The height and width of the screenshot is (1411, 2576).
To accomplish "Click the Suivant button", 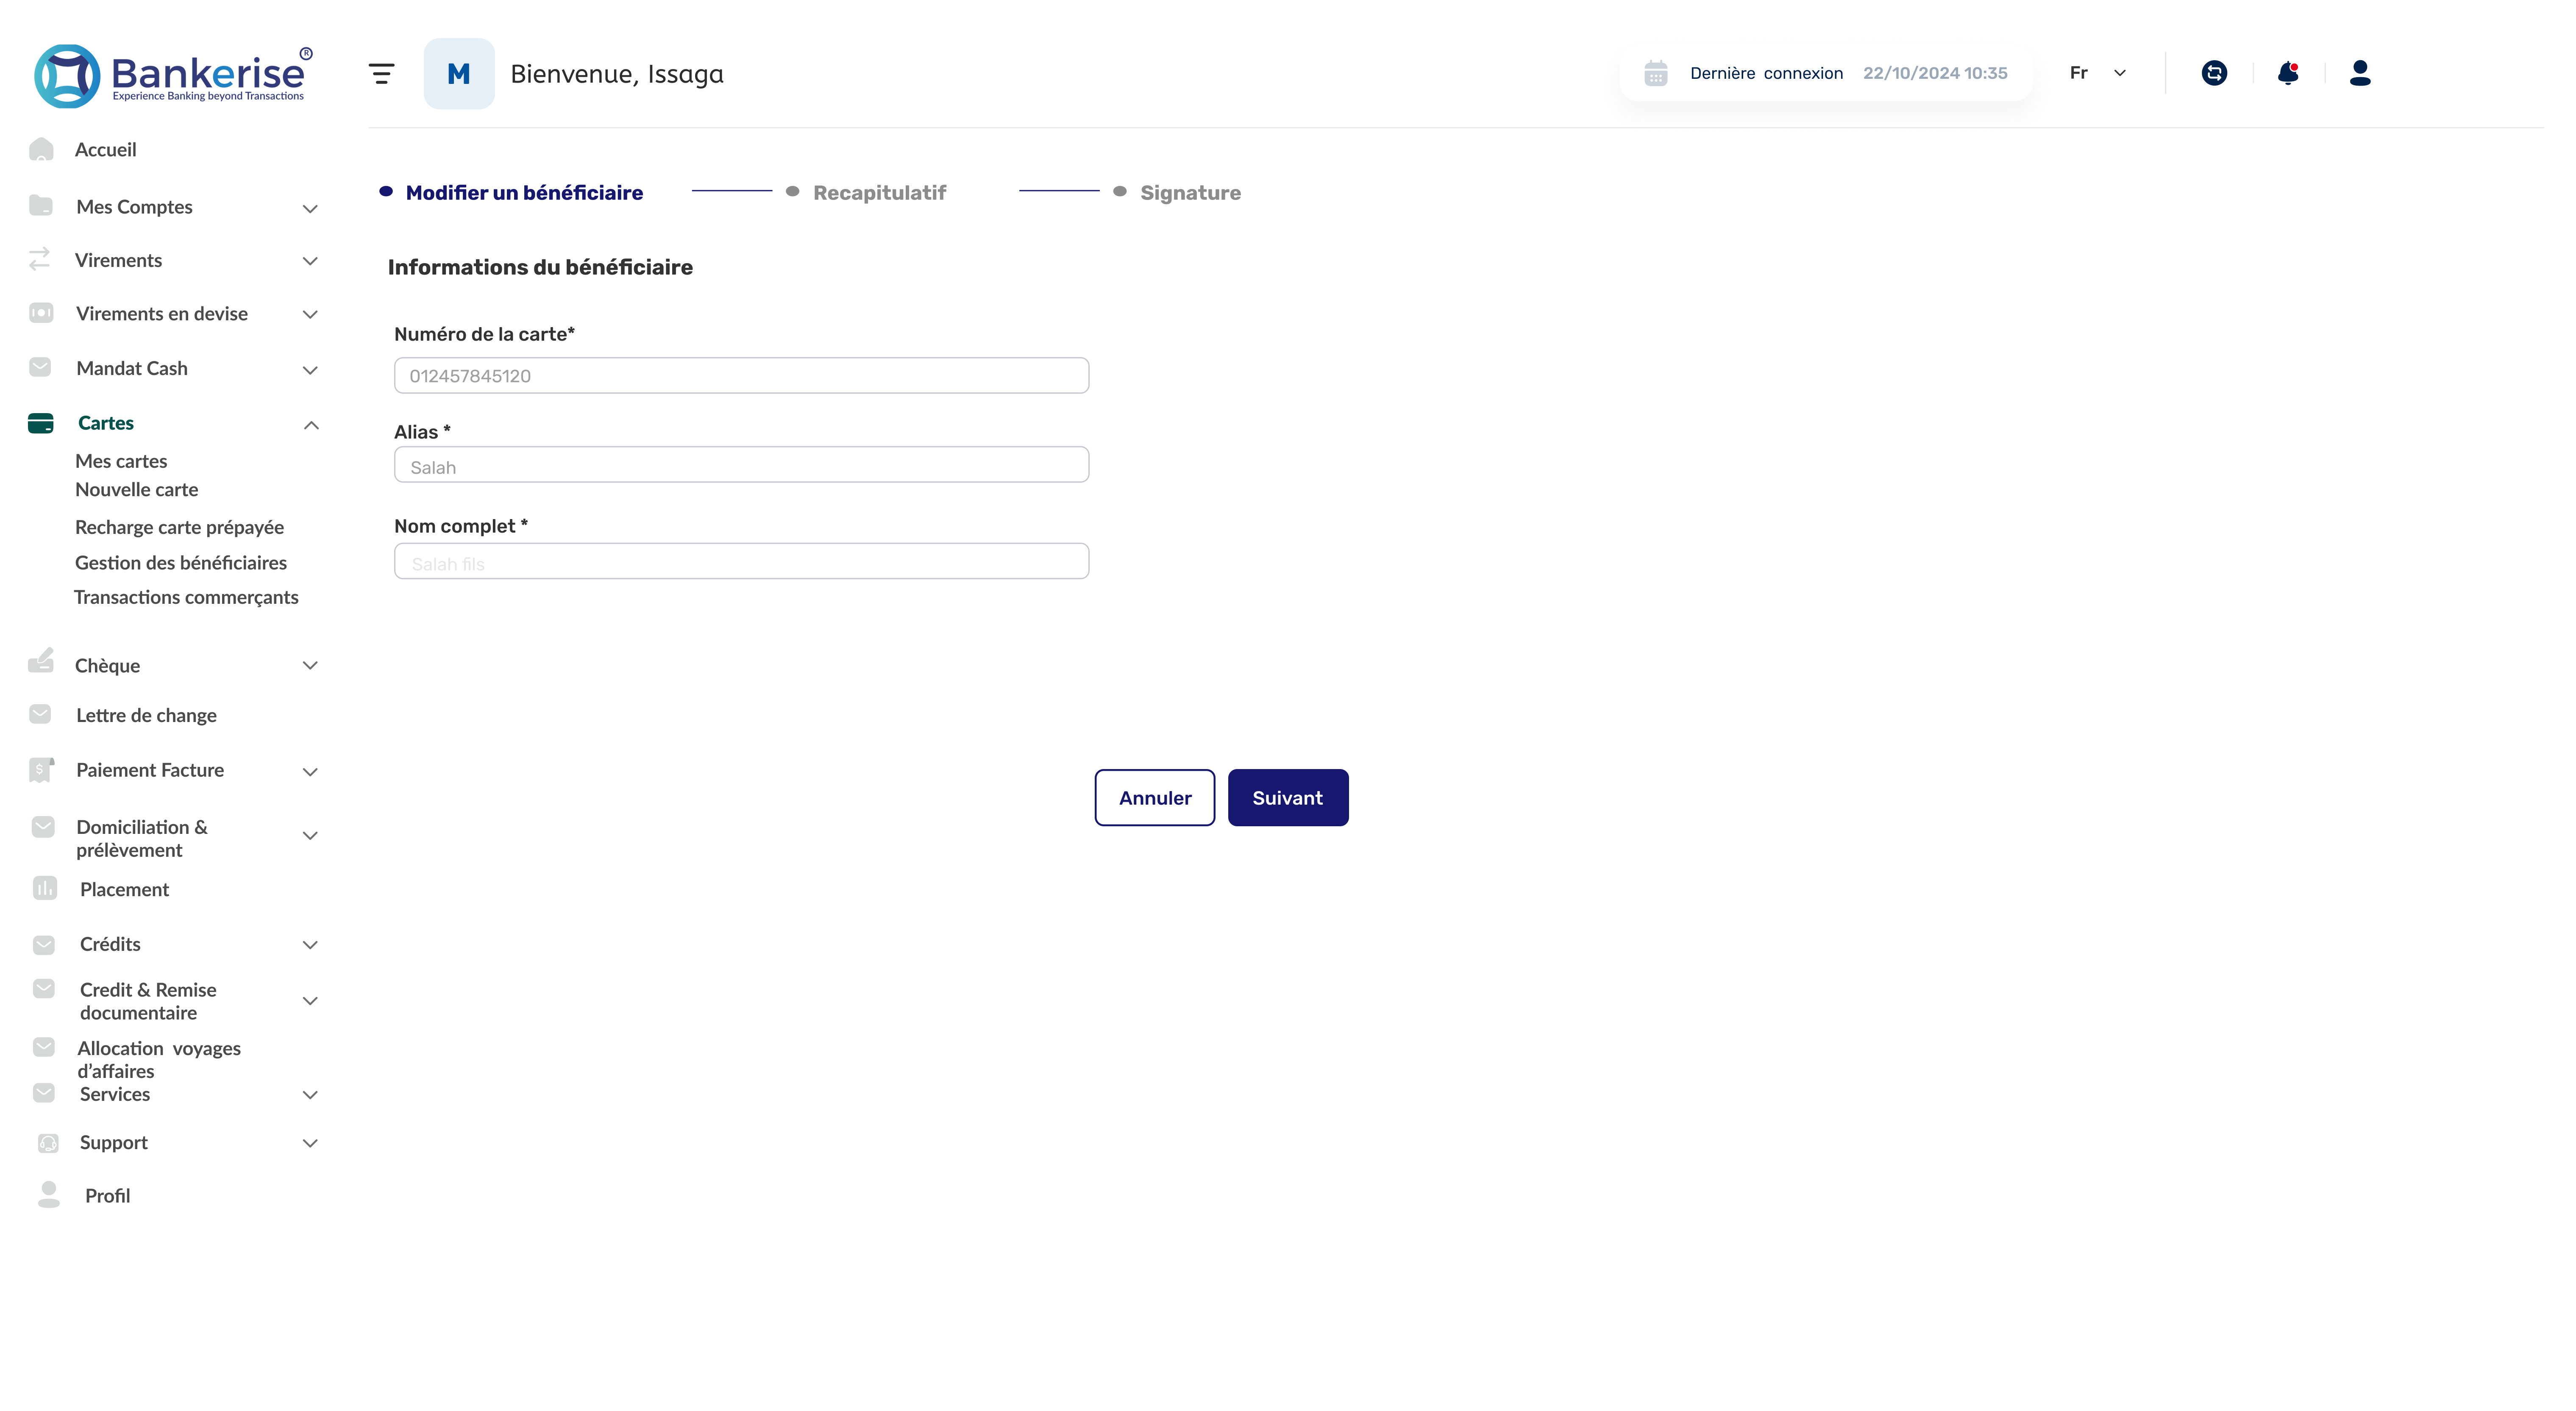I will pos(1288,797).
